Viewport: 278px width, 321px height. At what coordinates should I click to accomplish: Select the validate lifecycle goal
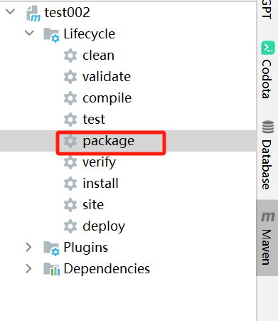(107, 77)
